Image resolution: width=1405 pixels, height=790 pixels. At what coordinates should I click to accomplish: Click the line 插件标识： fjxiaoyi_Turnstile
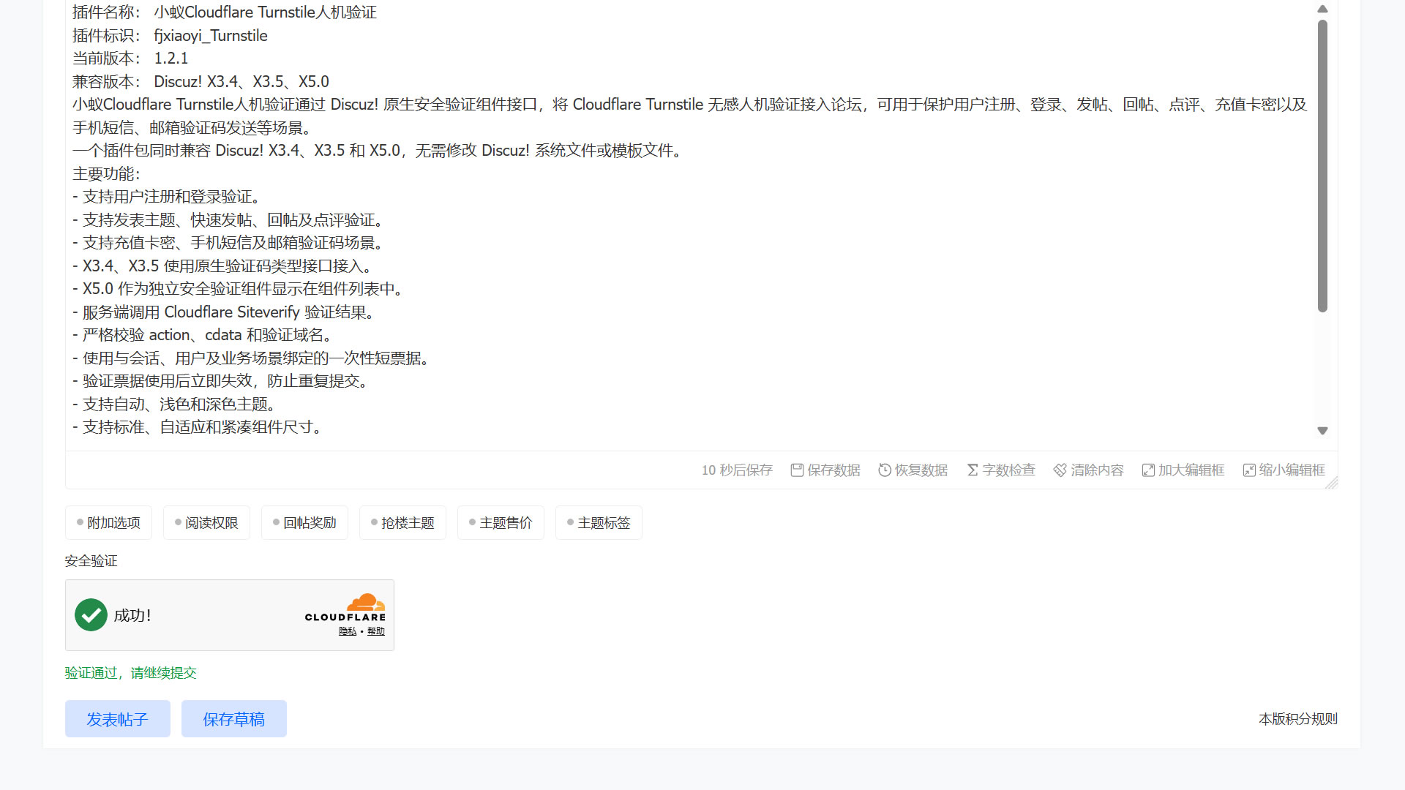[170, 36]
